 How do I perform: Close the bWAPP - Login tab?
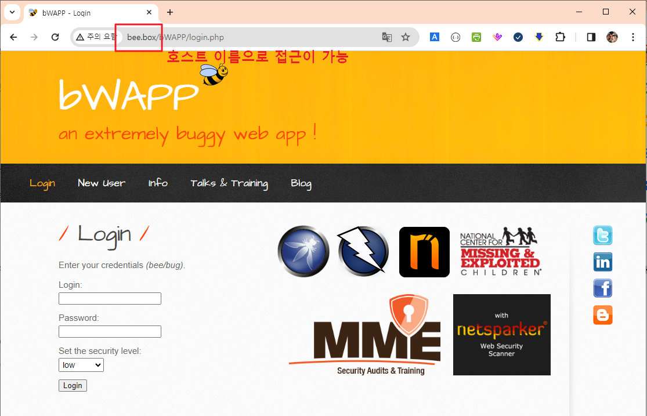[149, 12]
